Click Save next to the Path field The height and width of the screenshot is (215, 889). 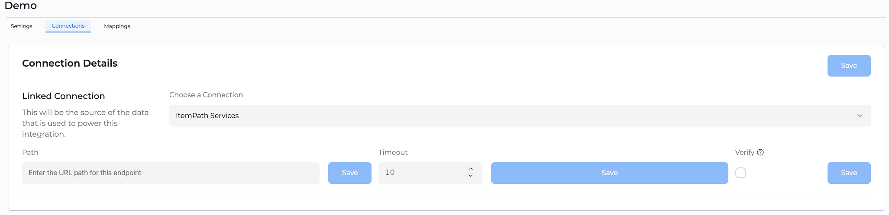[x=350, y=173]
